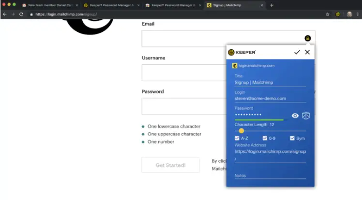Click the padlock site info icon

(31, 14)
